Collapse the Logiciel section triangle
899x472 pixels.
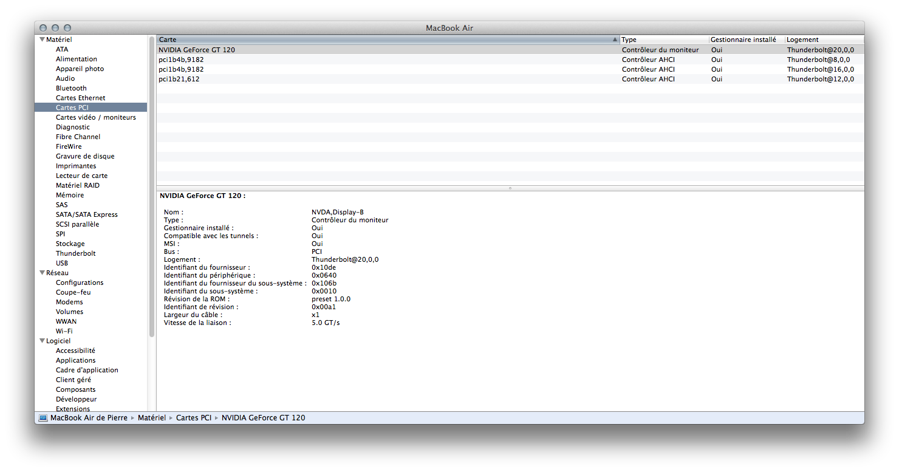pyautogui.click(x=42, y=341)
